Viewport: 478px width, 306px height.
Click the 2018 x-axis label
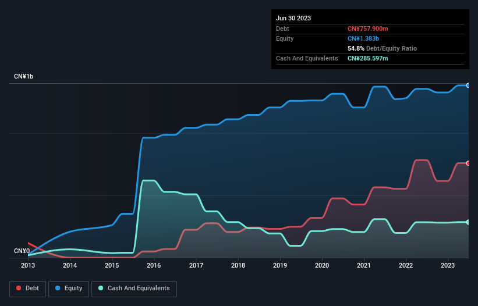(238, 265)
